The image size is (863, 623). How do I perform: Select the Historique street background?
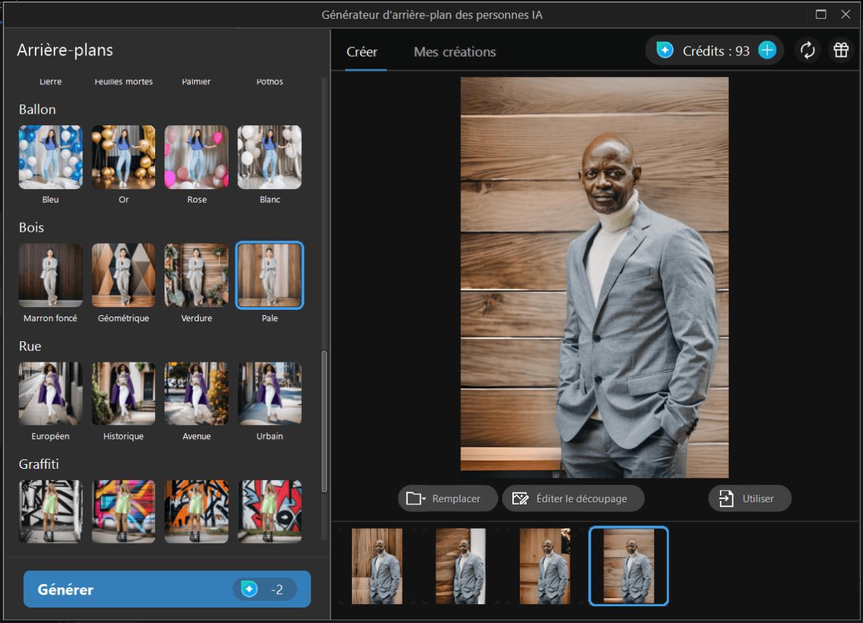click(x=123, y=393)
